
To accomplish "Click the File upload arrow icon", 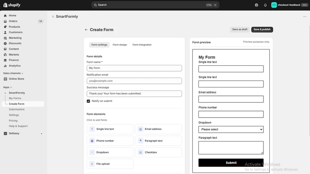I will tap(92, 164).
